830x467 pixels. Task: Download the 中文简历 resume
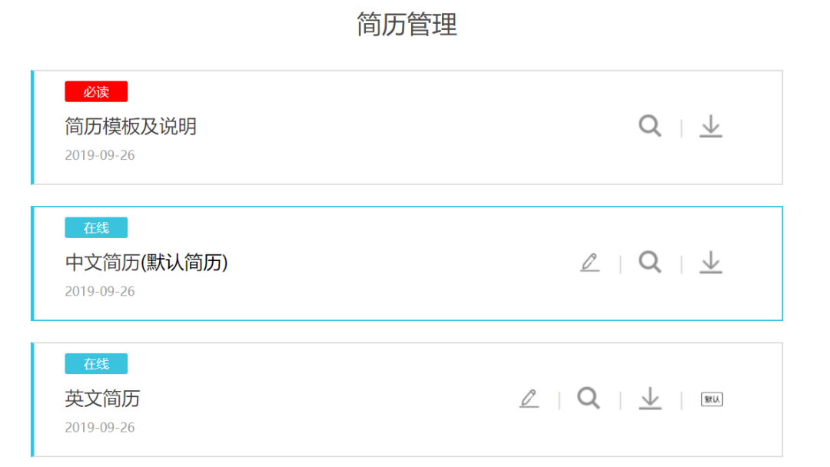click(710, 263)
